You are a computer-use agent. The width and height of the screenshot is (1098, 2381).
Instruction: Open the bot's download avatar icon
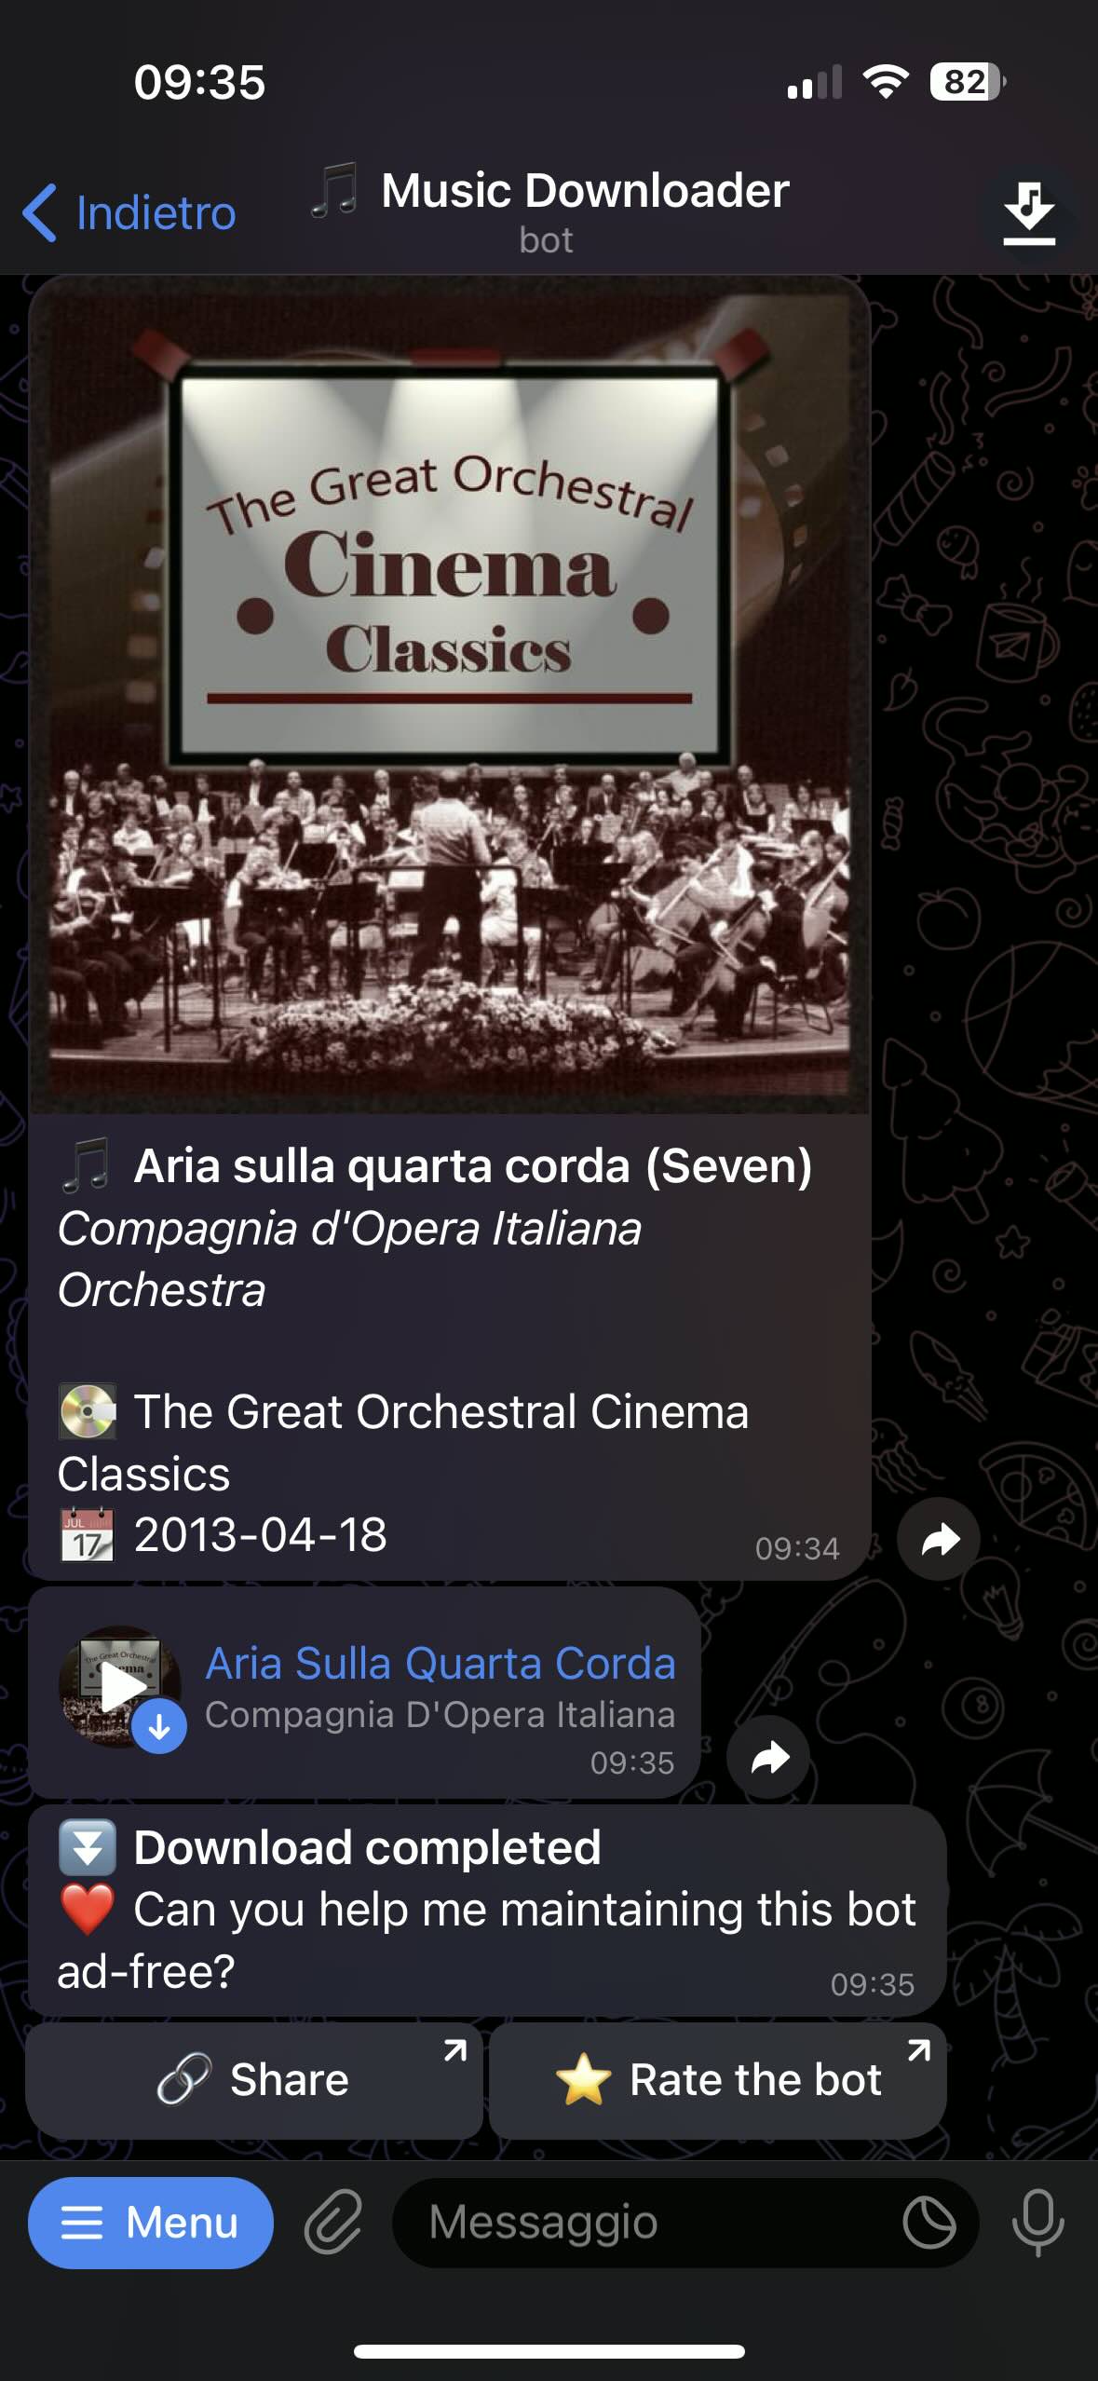coord(1028,213)
